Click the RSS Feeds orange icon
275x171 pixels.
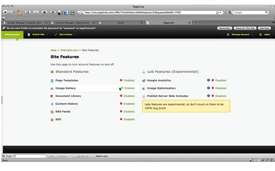point(52,112)
